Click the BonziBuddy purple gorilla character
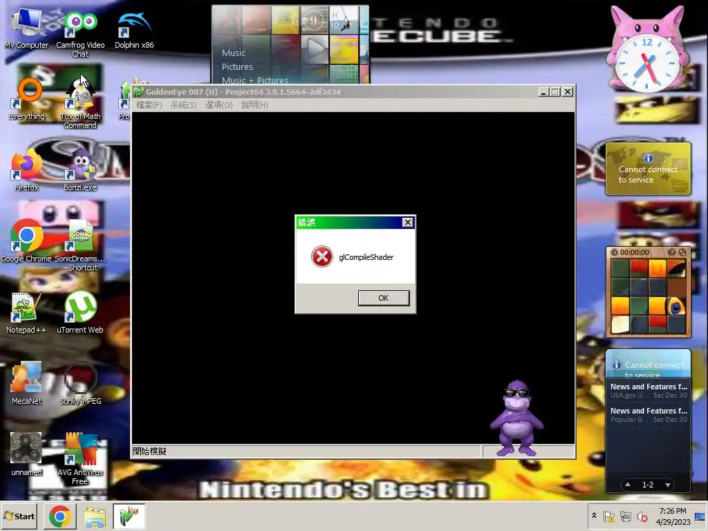Screen dimensions: 708x531 (517, 418)
